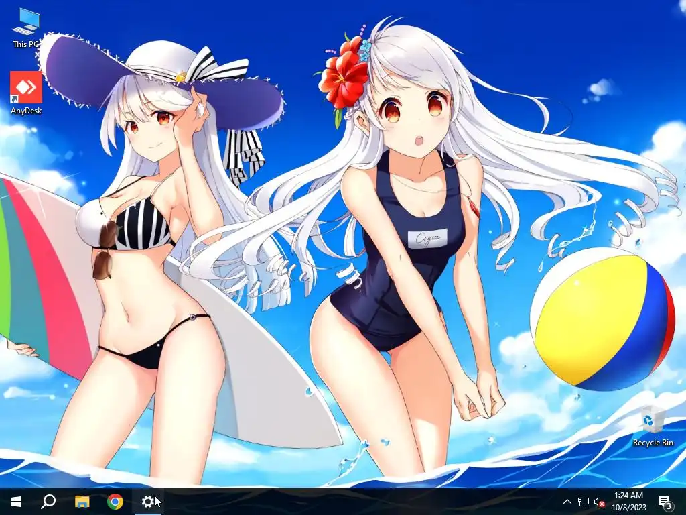Select the This PC desktop icon
This screenshot has width=686, height=515.
click(x=26, y=28)
